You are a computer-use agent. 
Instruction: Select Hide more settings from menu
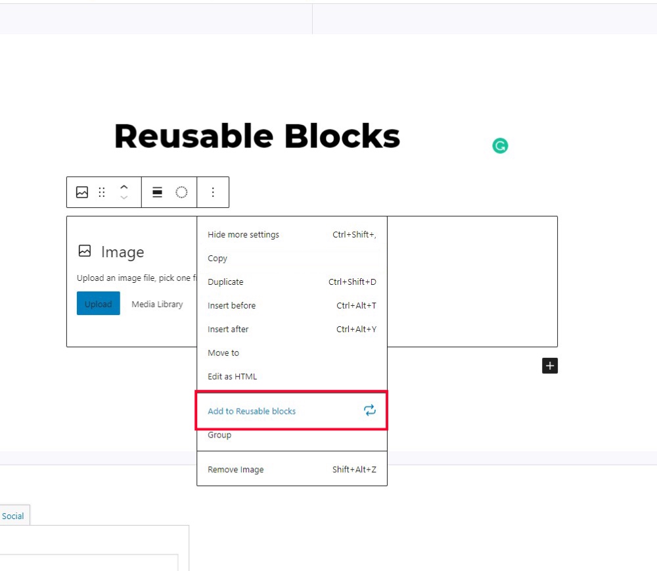coord(243,235)
